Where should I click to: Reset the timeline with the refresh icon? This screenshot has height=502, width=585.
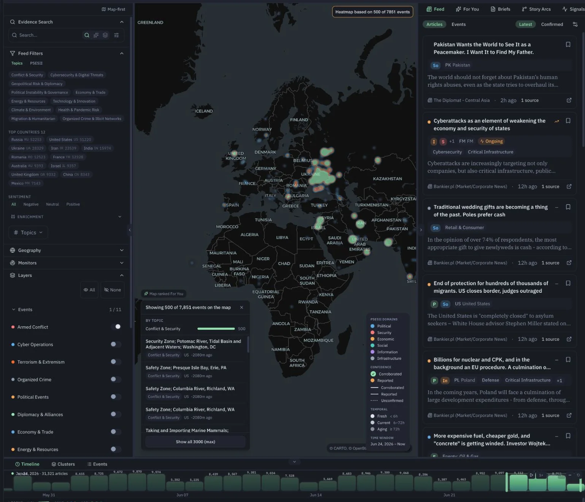coord(578,475)
